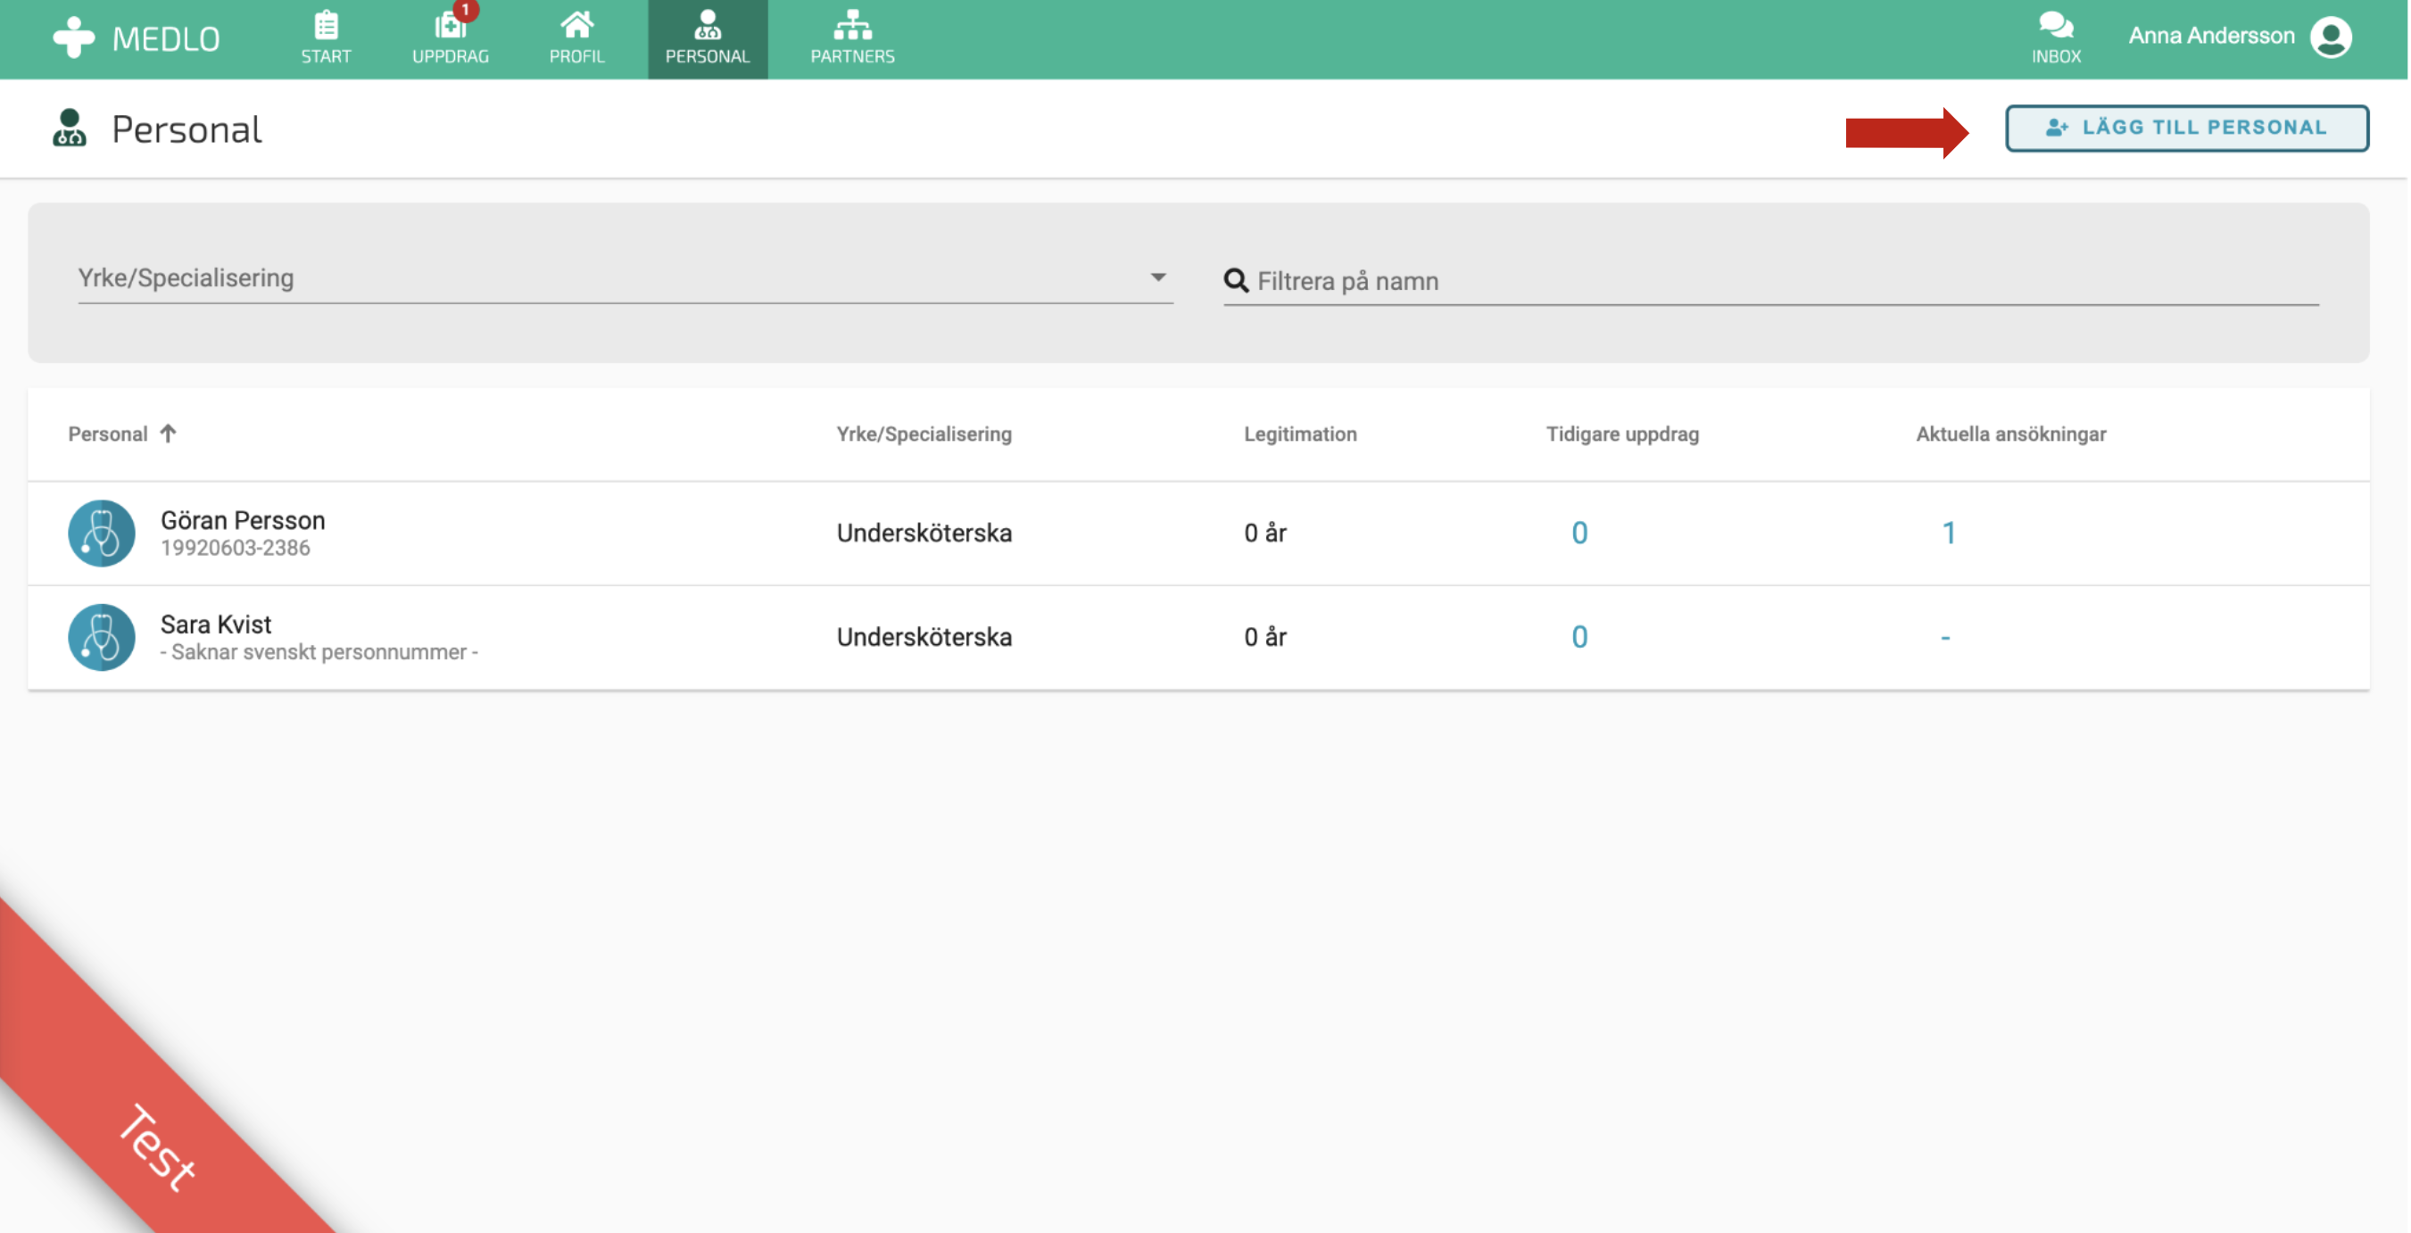Click Göran Persson's stethoscope avatar

point(102,534)
